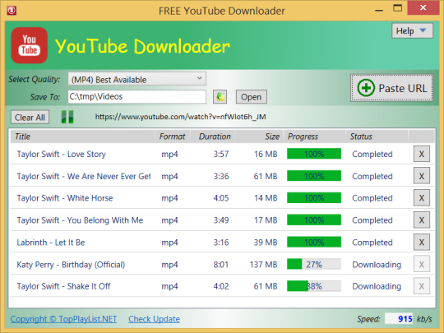Select the Taylor Swift - White Horse title
This screenshot has width=444, height=333.
[x=65, y=198]
